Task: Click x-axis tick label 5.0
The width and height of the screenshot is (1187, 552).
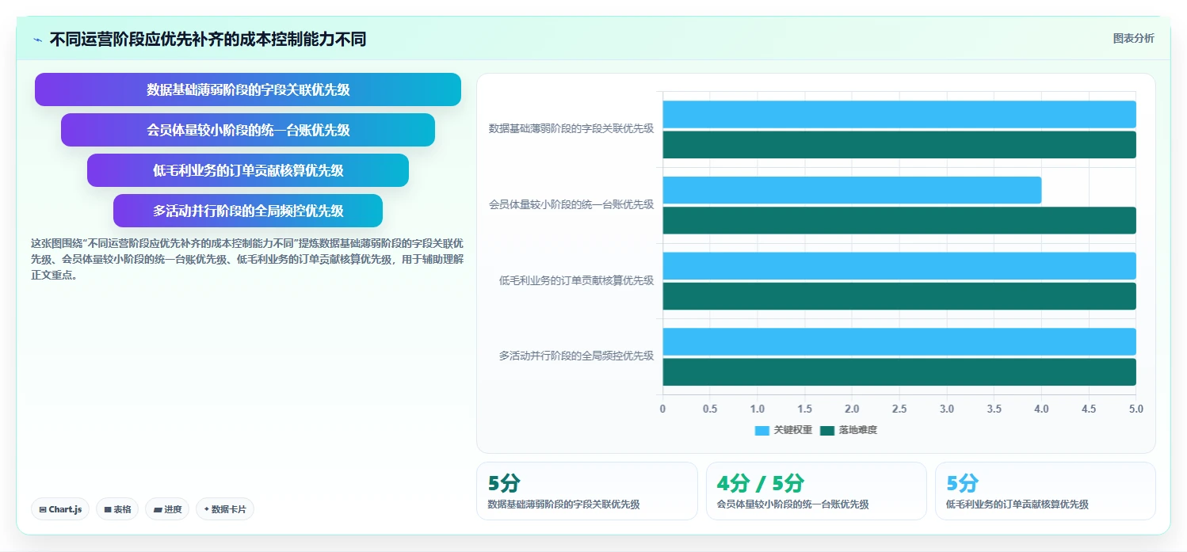Action: 1136,409
